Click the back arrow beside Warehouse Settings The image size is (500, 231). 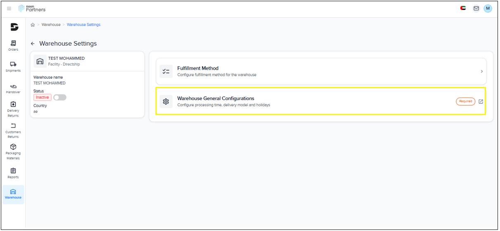pos(33,44)
